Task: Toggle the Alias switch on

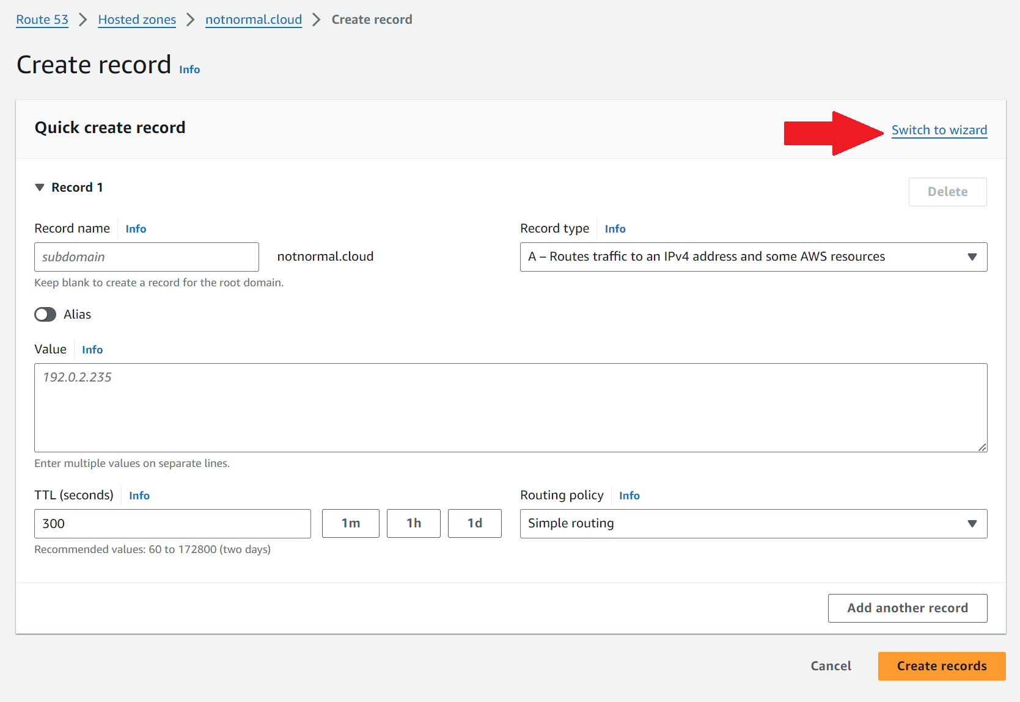Action: pyautogui.click(x=45, y=314)
